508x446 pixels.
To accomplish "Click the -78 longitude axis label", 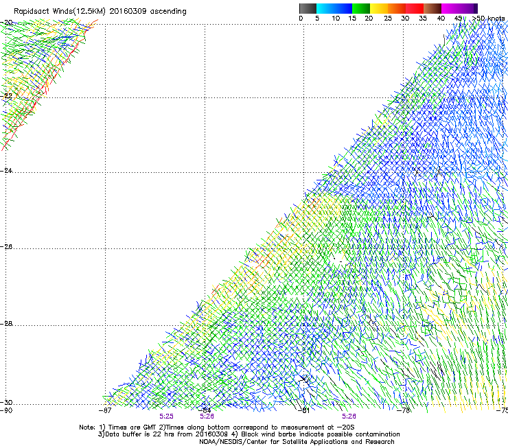I will tap(404, 411).
